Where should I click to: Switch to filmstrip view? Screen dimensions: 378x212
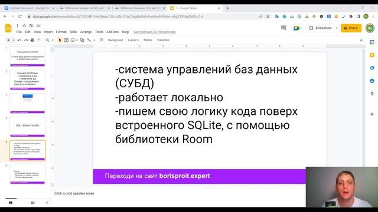point(11,203)
